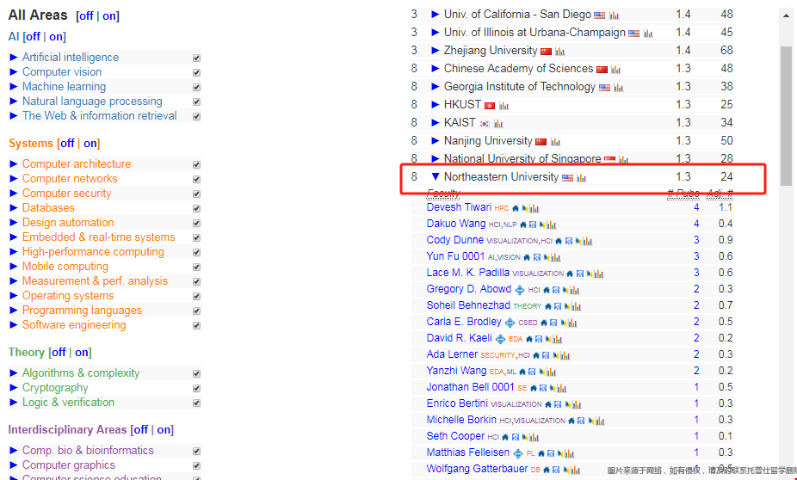Expand the Algorithms & complexity conference list

point(14,373)
